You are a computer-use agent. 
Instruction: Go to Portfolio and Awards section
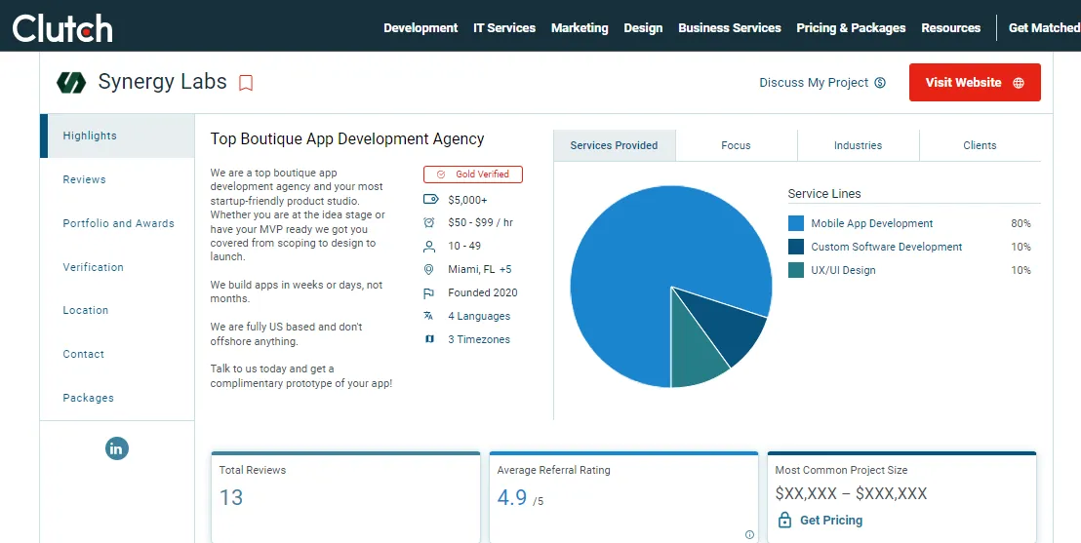pos(117,223)
